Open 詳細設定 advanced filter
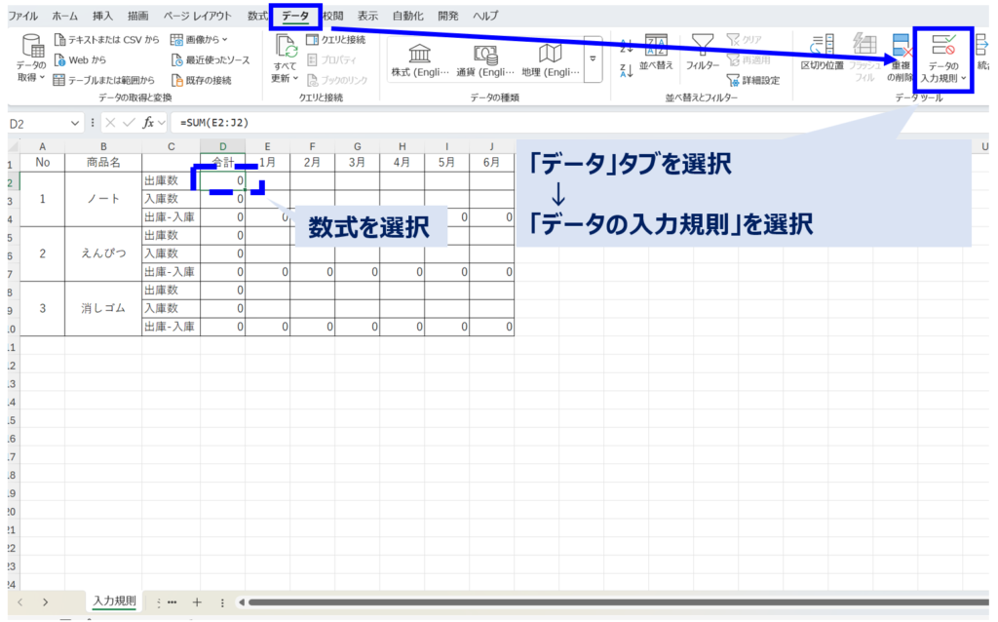998x622 pixels. click(x=753, y=80)
